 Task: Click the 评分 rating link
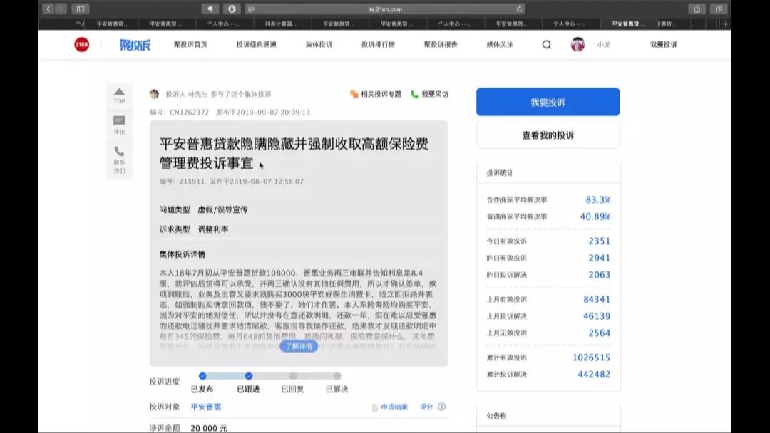click(426, 407)
